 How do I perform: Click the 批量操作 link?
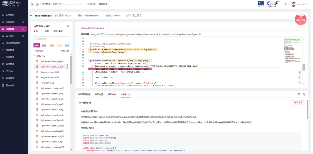(39, 51)
